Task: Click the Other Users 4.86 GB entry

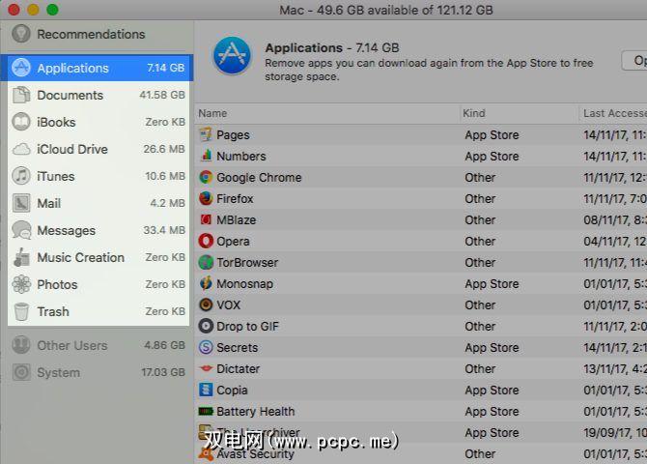Action: 98,345
